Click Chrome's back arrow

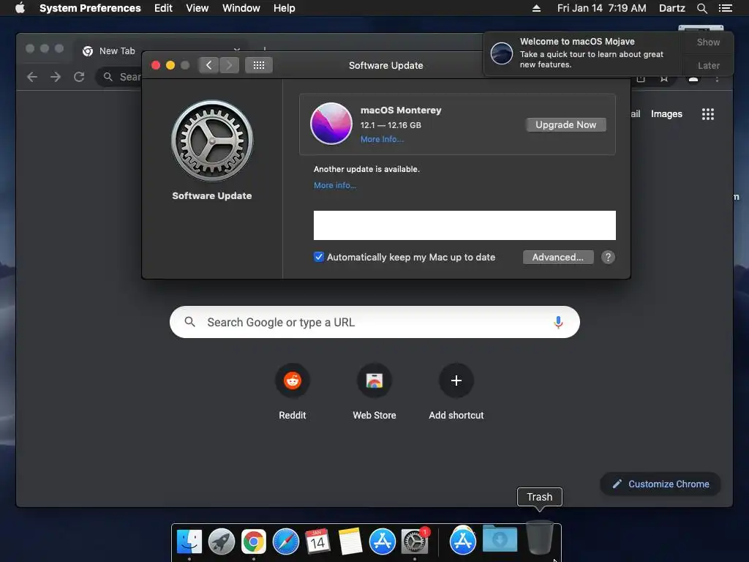point(32,77)
